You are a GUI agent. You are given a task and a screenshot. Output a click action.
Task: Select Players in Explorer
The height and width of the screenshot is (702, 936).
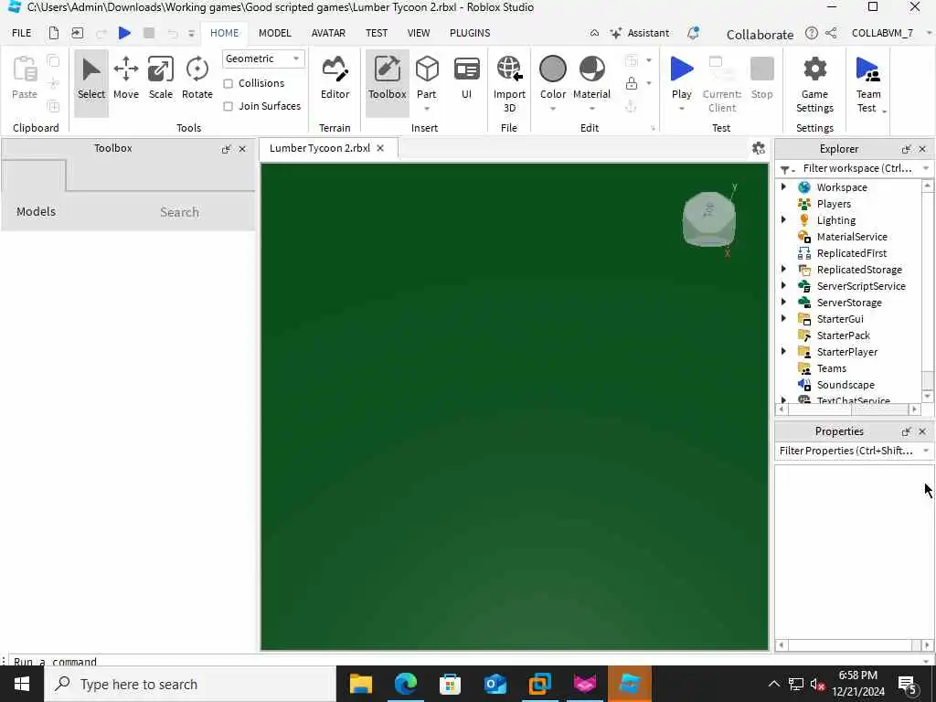point(834,204)
